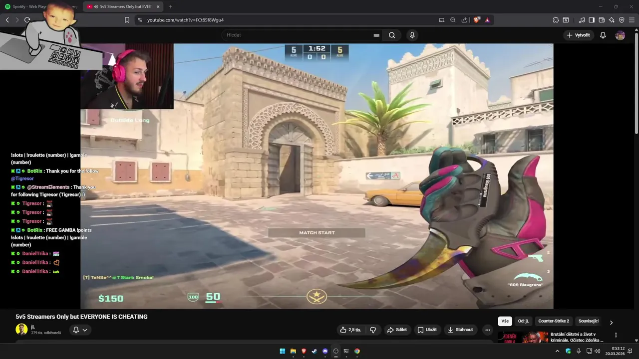This screenshot has width=639, height=359.
Task: Open the browser extensions puzzle icon
Action: pos(556,20)
